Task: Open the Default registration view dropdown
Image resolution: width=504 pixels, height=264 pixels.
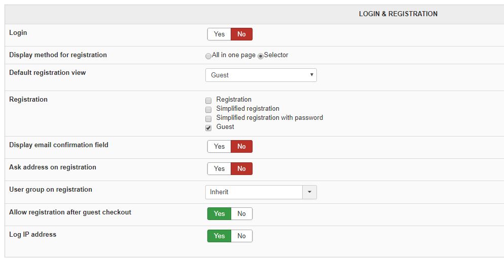Action: pos(261,75)
